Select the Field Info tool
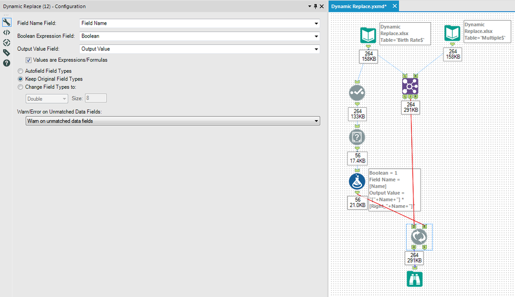The width and height of the screenshot is (515, 297). 357,137
